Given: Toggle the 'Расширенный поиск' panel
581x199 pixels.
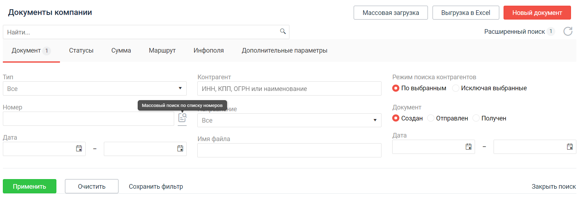Looking at the screenshot, I should pyautogui.click(x=514, y=32).
